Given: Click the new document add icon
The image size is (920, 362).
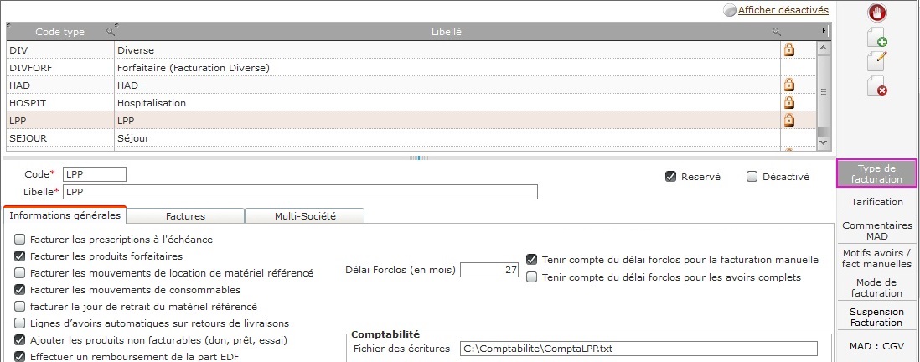Looking at the screenshot, I should 877,37.
